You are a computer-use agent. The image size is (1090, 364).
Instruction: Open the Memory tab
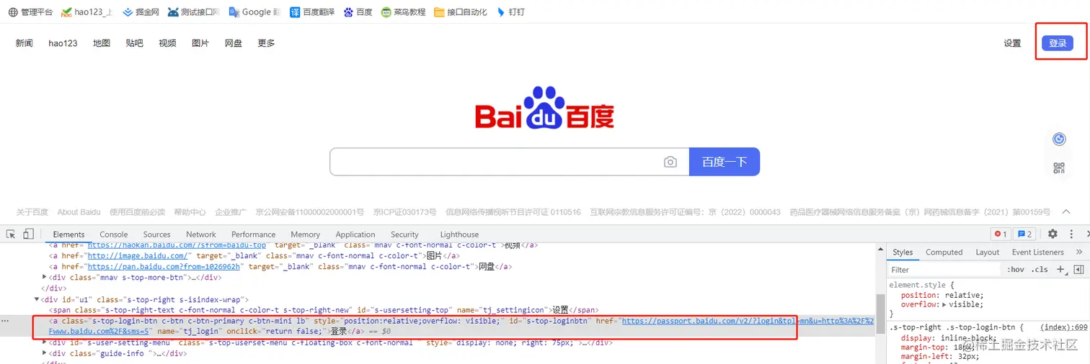[x=306, y=235]
